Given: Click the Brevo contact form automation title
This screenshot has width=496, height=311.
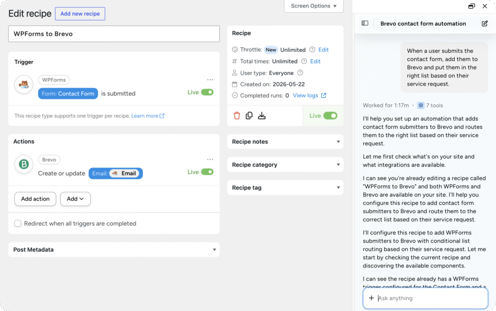Looking at the screenshot, I should (x=423, y=23).
